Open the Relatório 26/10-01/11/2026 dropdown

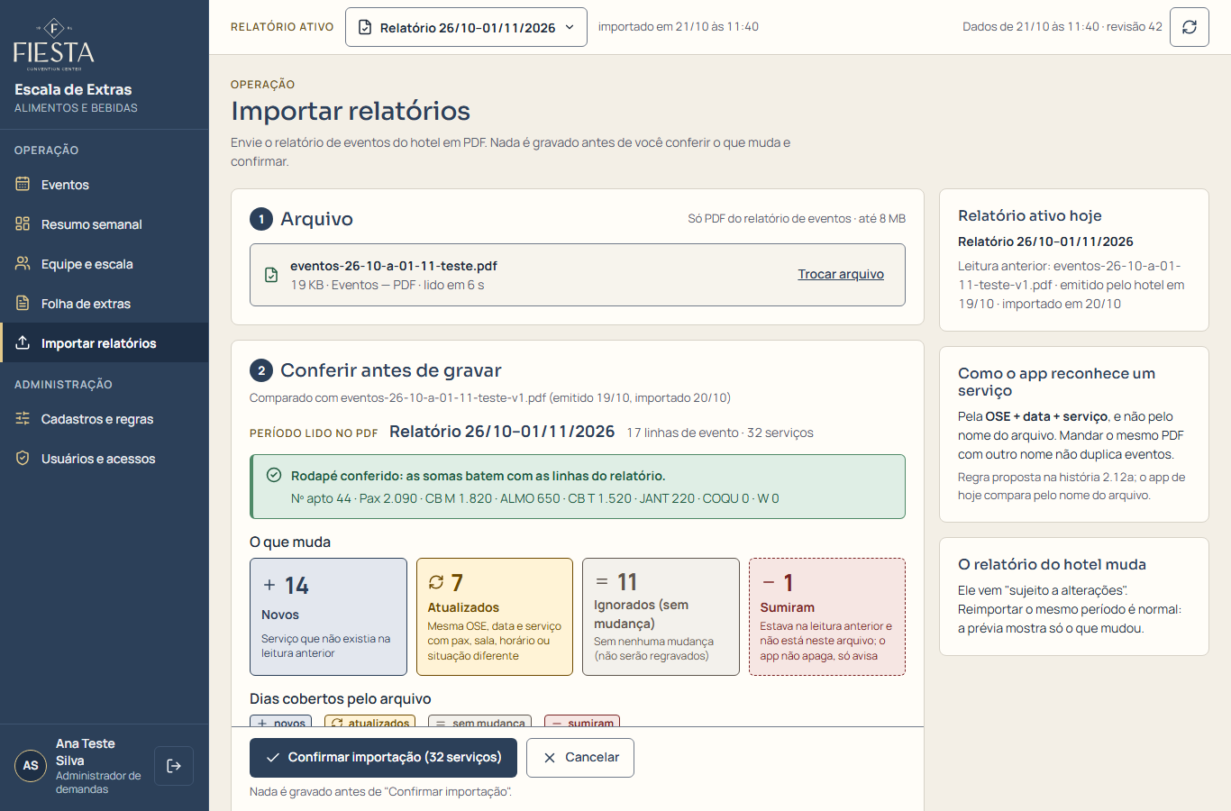click(x=466, y=27)
